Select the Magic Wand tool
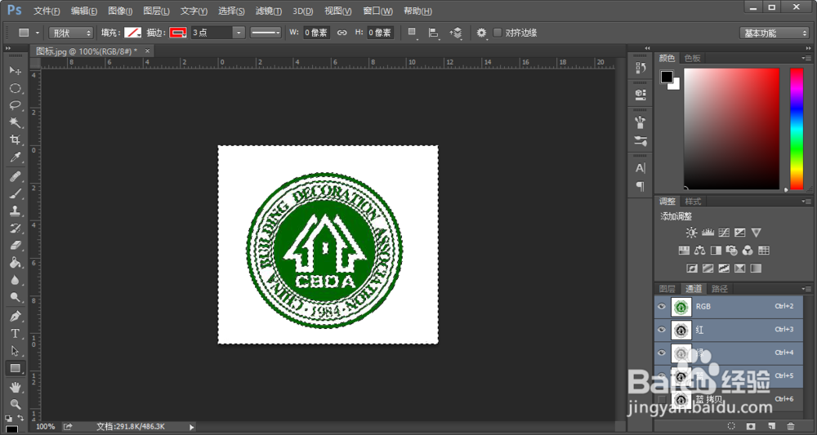 click(x=15, y=122)
